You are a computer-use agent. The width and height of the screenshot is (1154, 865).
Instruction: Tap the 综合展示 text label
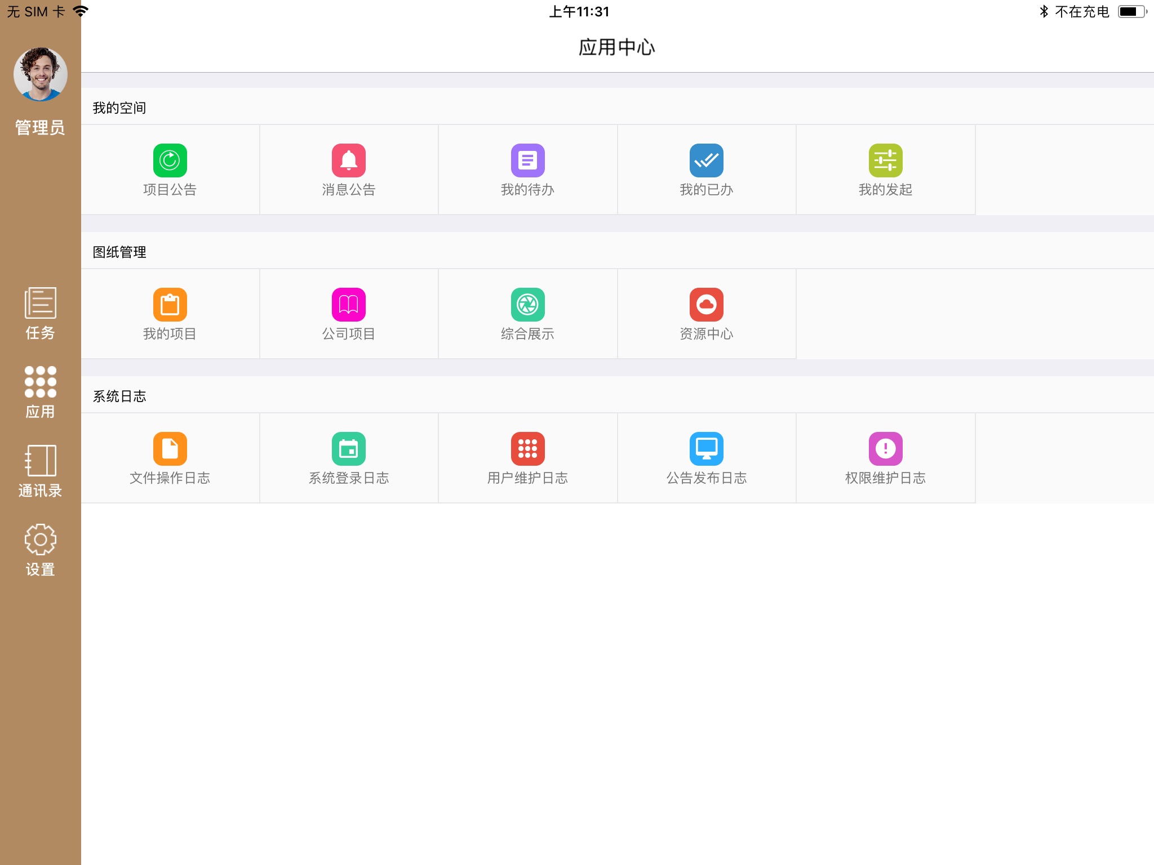(x=527, y=334)
